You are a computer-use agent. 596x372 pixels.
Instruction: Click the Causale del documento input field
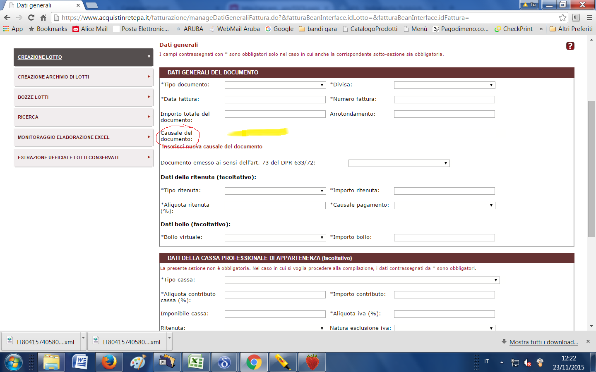coord(360,134)
